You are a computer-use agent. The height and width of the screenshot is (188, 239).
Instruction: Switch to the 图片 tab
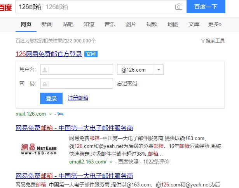tap(131, 24)
